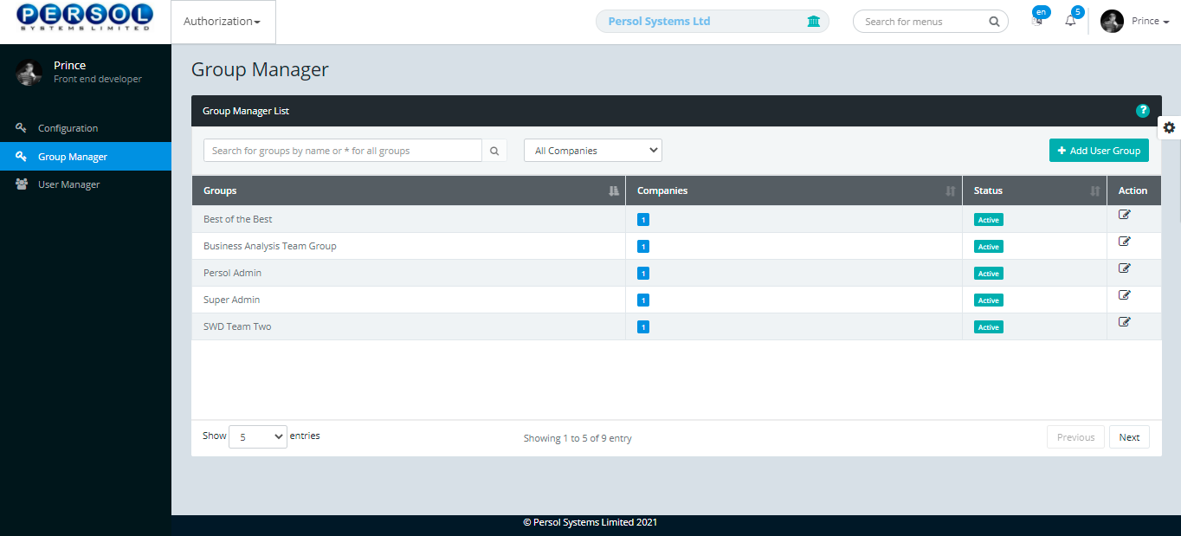Select the Persol Admin row text
The width and height of the screenshot is (1181, 536).
232,273
